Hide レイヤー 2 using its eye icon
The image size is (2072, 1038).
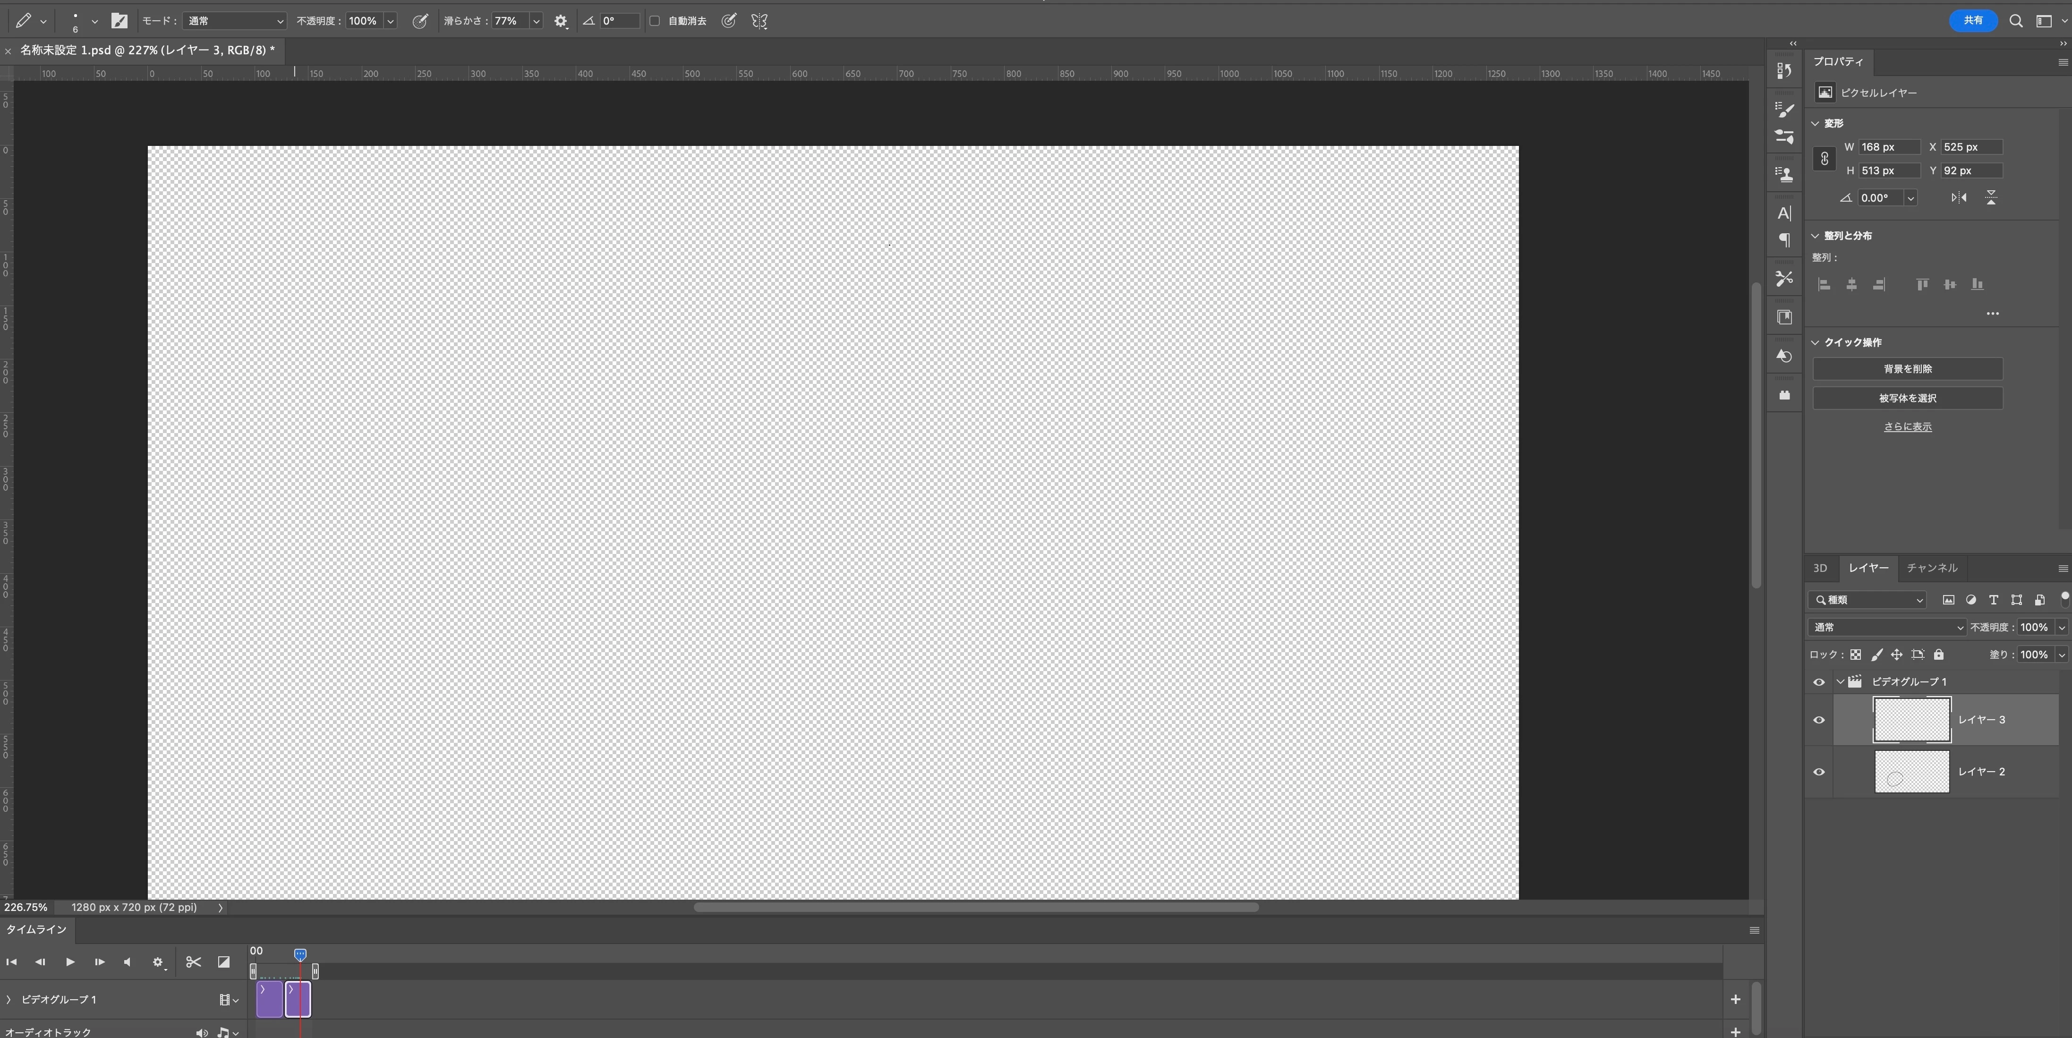click(1819, 772)
